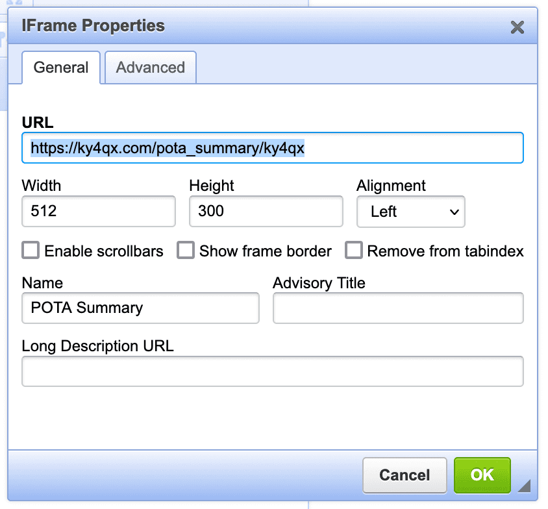Viewport: 548px width, 509px height.
Task: Check the Remove from tabindex option
Action: coord(354,251)
